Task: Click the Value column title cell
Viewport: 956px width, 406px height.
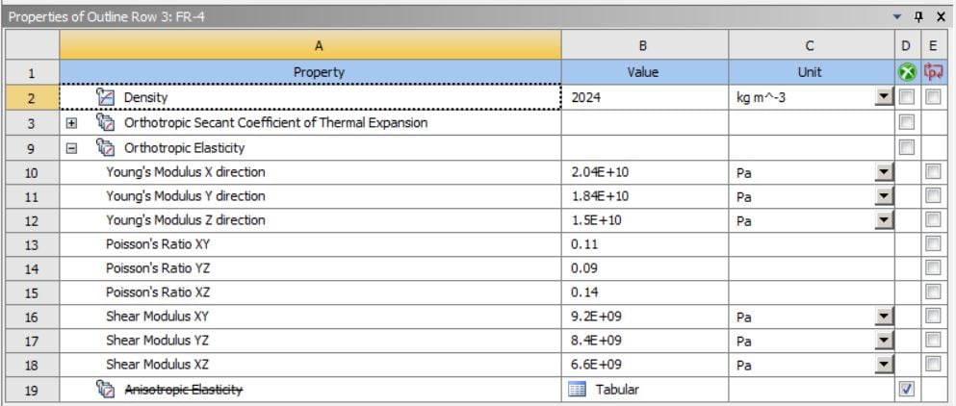Action: 644,72
